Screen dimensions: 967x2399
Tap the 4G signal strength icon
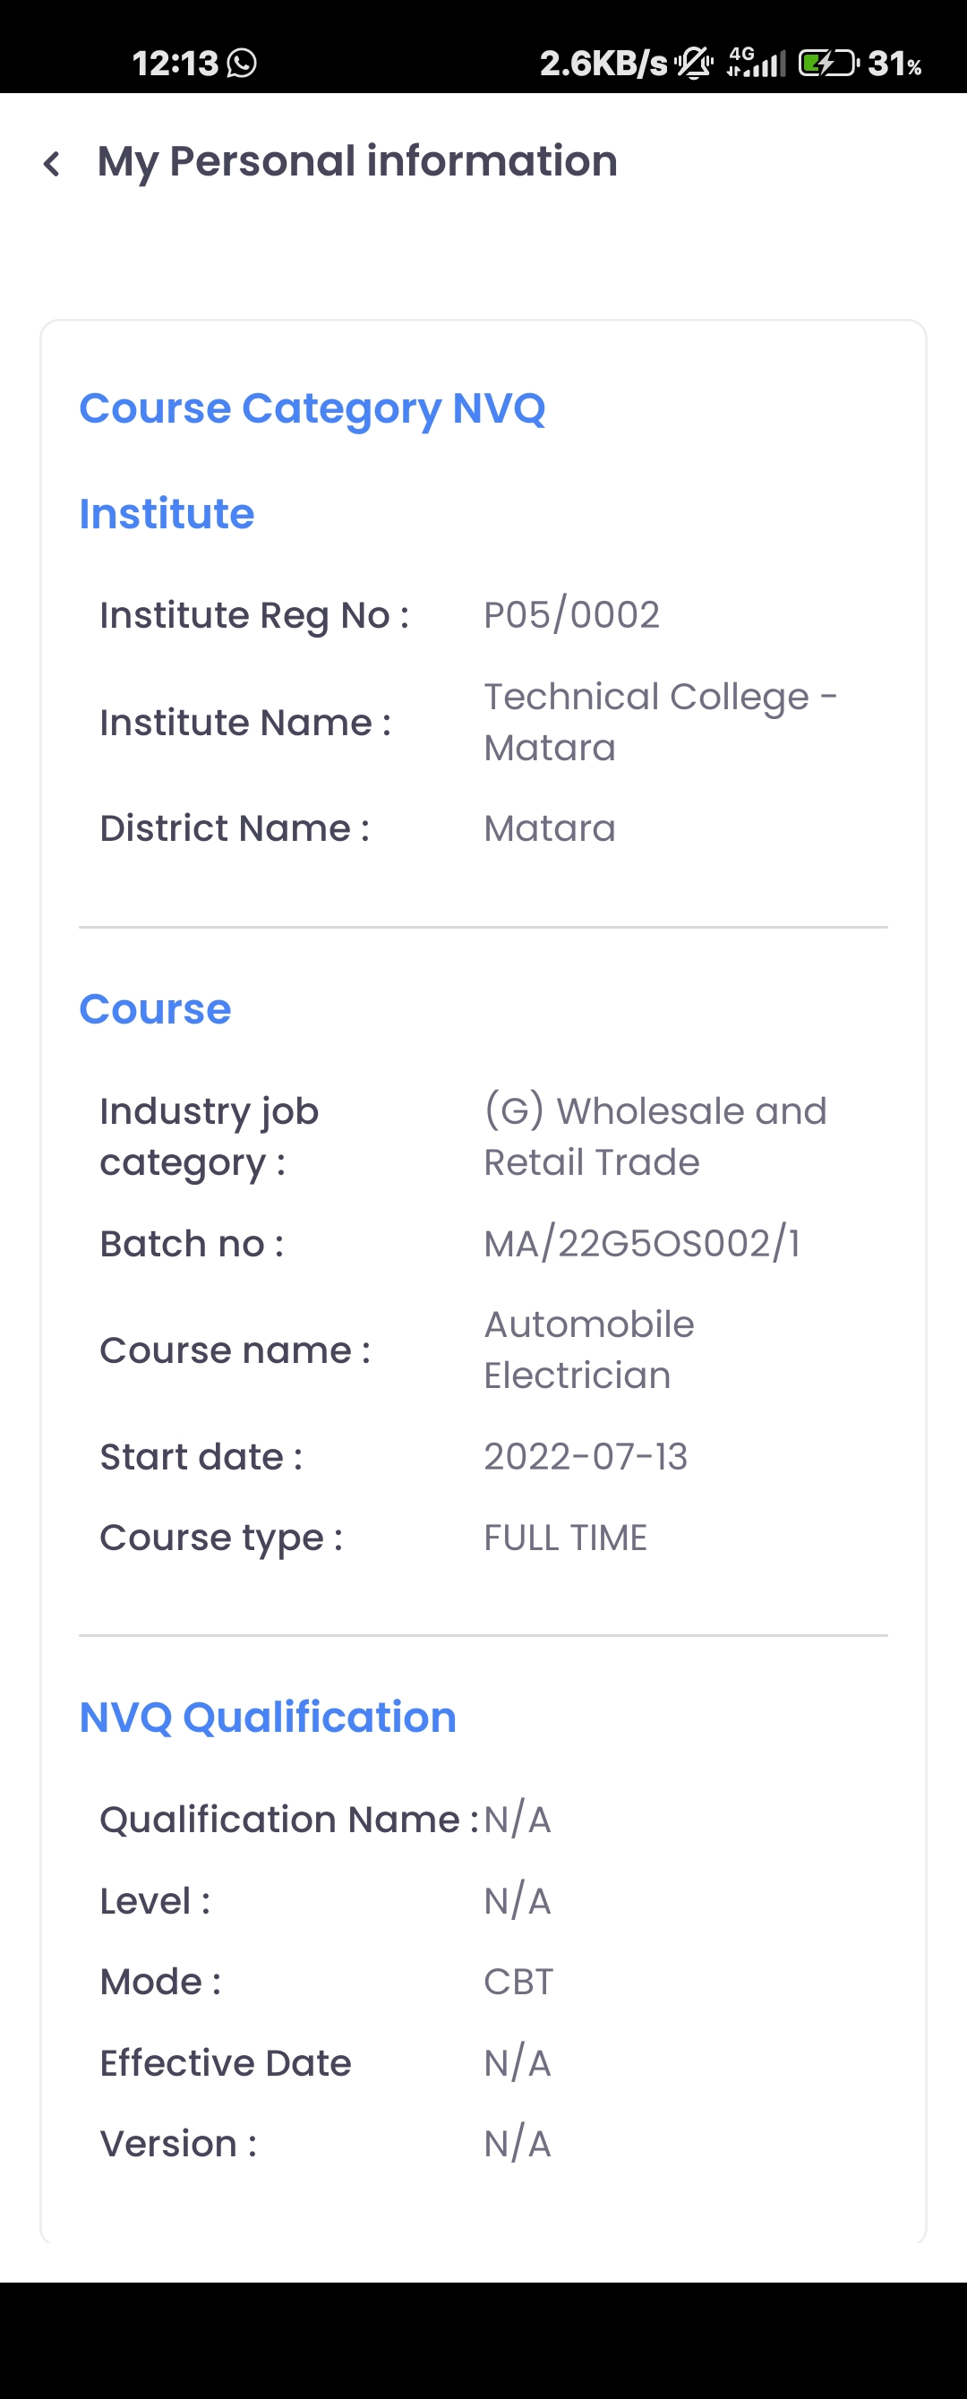tap(756, 63)
